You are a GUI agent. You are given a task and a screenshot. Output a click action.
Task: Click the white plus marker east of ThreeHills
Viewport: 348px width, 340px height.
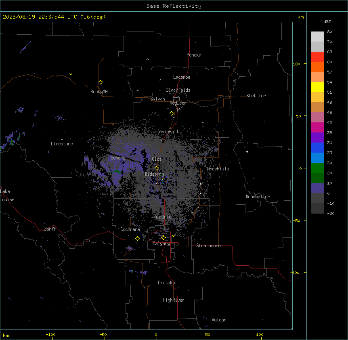[x=247, y=151]
